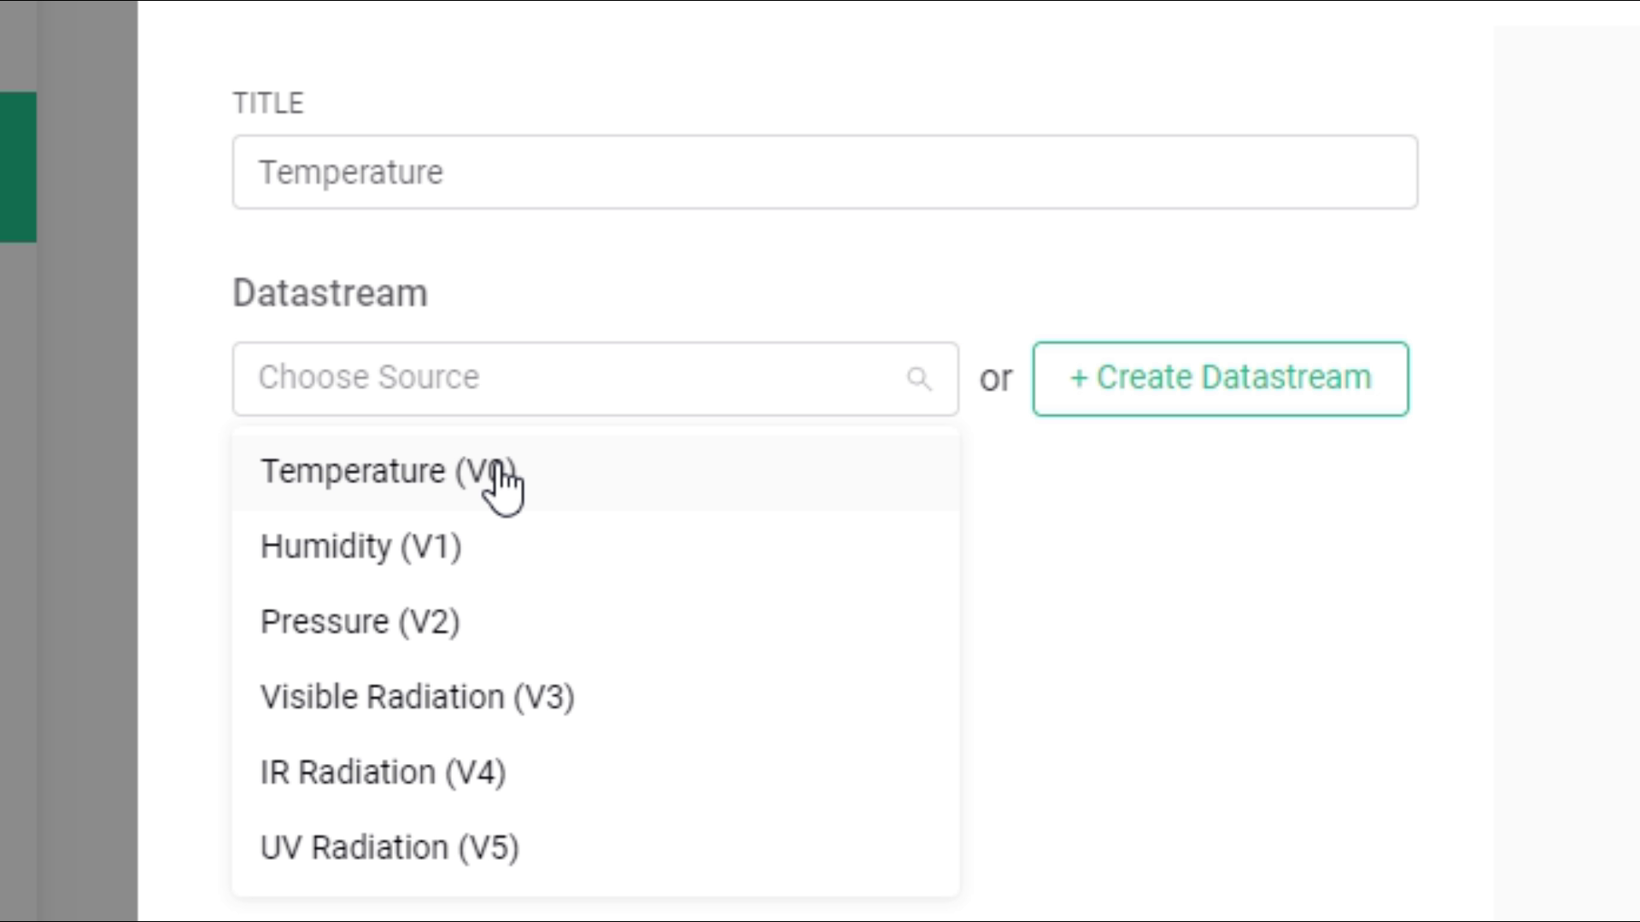The image size is (1640, 922).
Task: Click the plus icon on Create Datastream
Action: click(x=1079, y=378)
